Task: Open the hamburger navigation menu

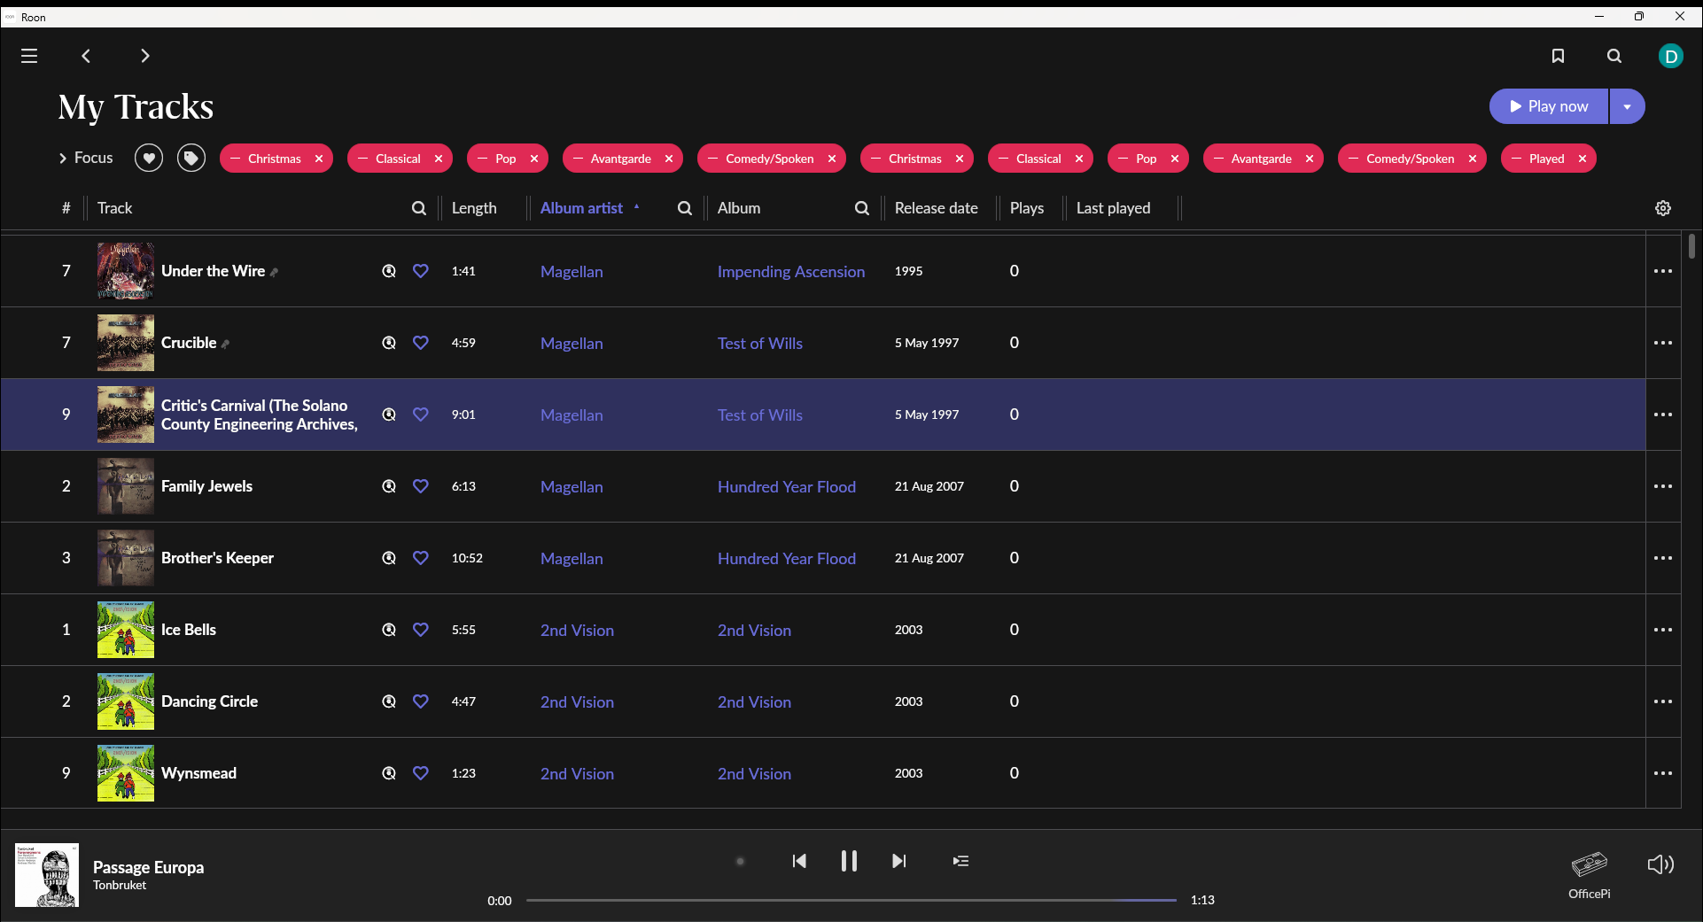Action: 29,56
